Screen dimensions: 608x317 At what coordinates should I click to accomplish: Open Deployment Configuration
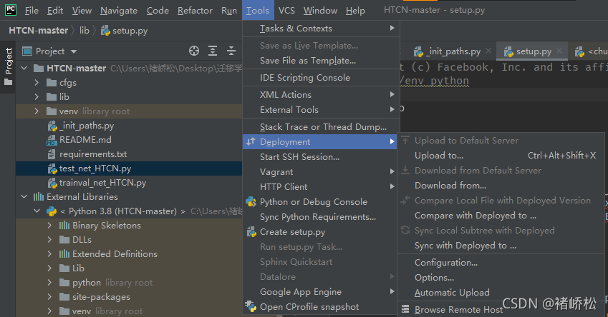click(501, 263)
